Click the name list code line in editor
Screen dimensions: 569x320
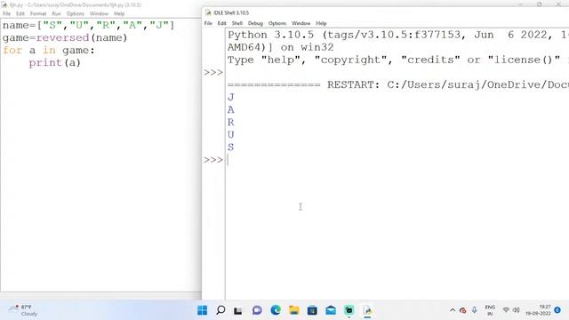click(89, 26)
